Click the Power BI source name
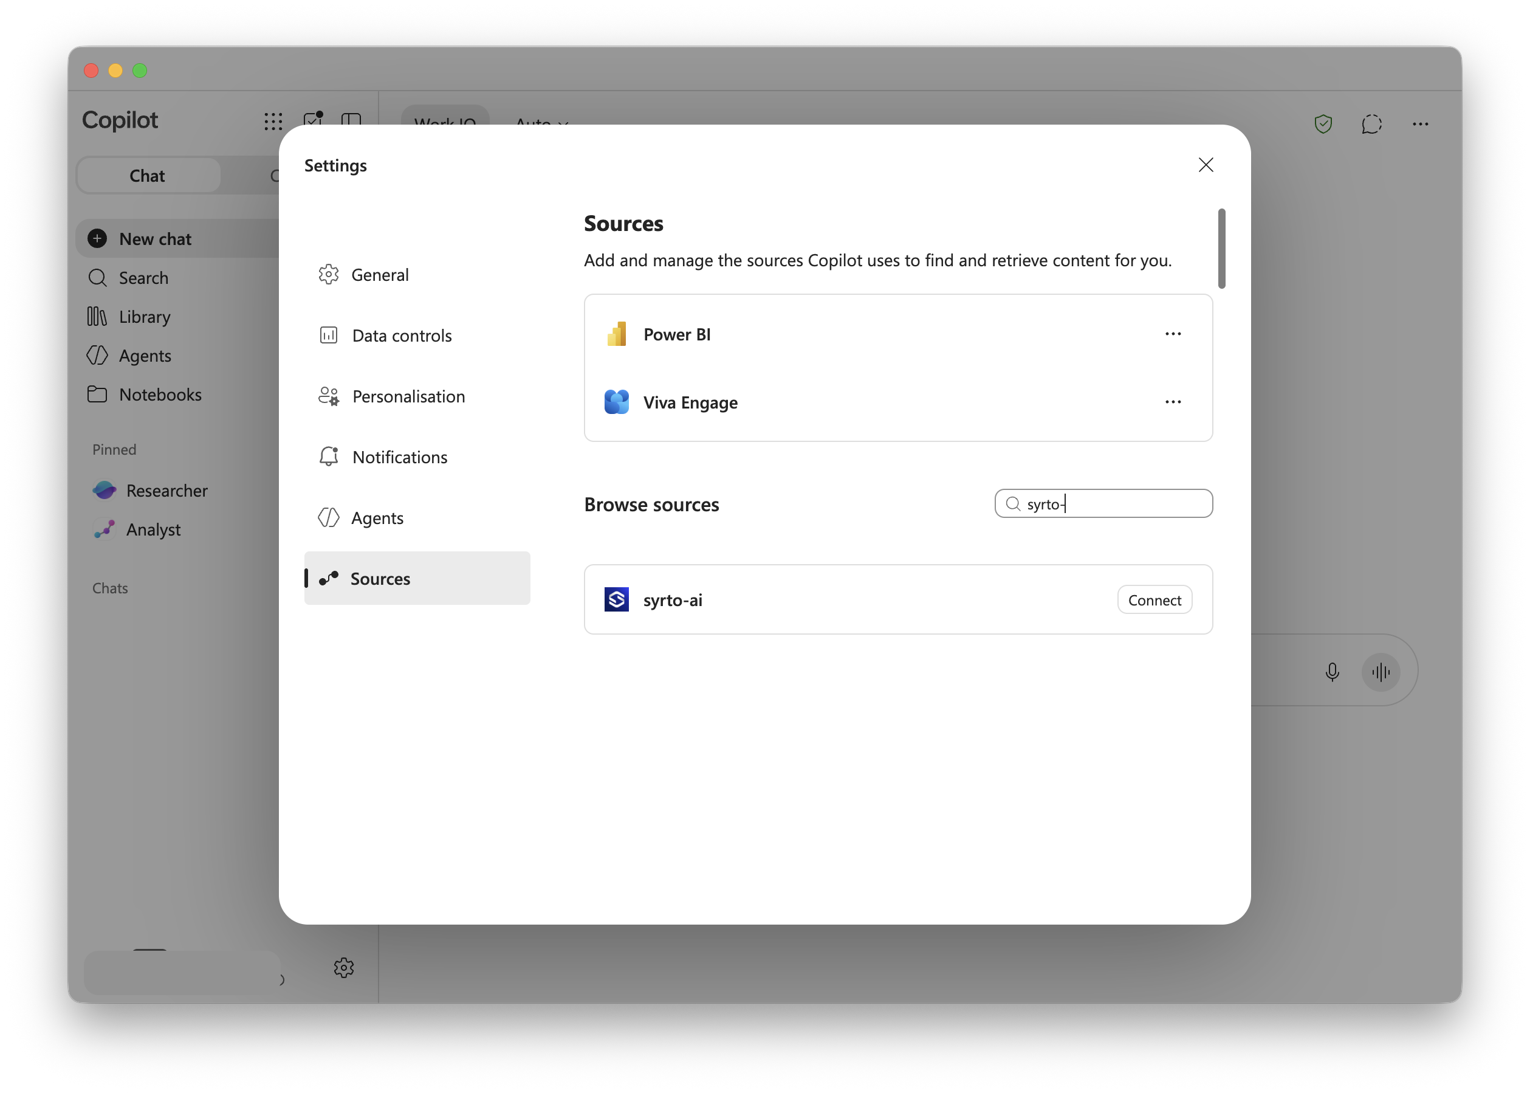This screenshot has width=1530, height=1093. (678, 334)
